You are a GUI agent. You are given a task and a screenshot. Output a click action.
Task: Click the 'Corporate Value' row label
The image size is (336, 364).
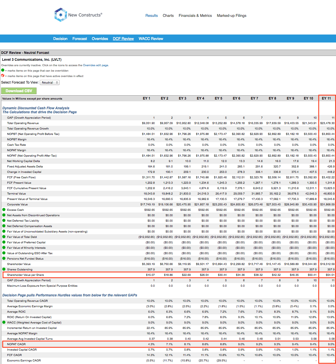pyautogui.click(x=17, y=205)
